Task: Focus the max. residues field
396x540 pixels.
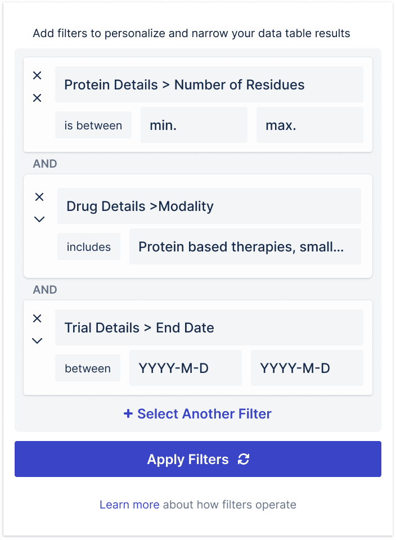Action: click(x=310, y=125)
